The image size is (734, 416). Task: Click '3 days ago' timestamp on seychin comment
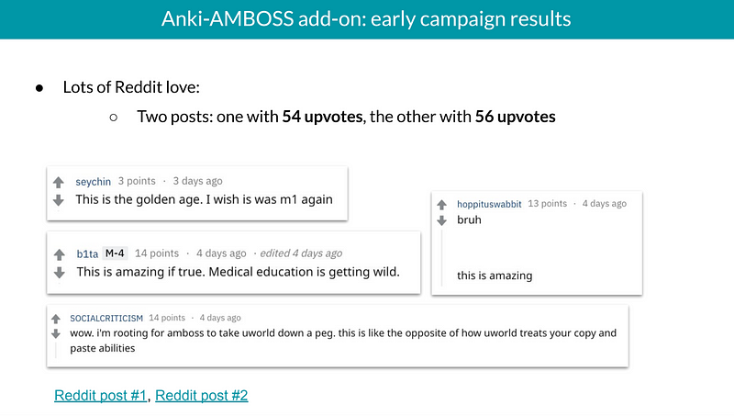coord(197,182)
